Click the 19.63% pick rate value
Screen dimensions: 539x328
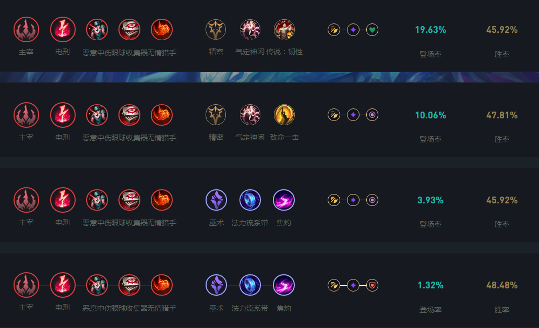[x=430, y=30]
